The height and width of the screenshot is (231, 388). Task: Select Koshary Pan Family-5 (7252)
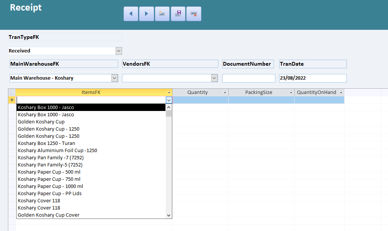coord(91,165)
